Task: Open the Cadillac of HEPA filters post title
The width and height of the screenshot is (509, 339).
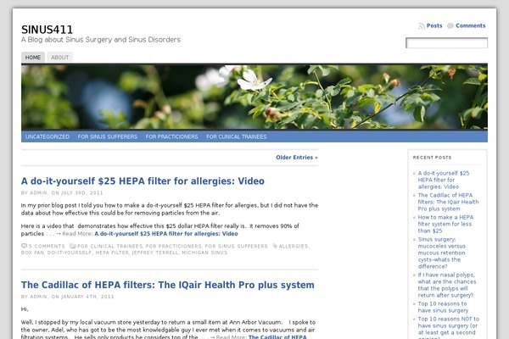Action: (x=167, y=285)
